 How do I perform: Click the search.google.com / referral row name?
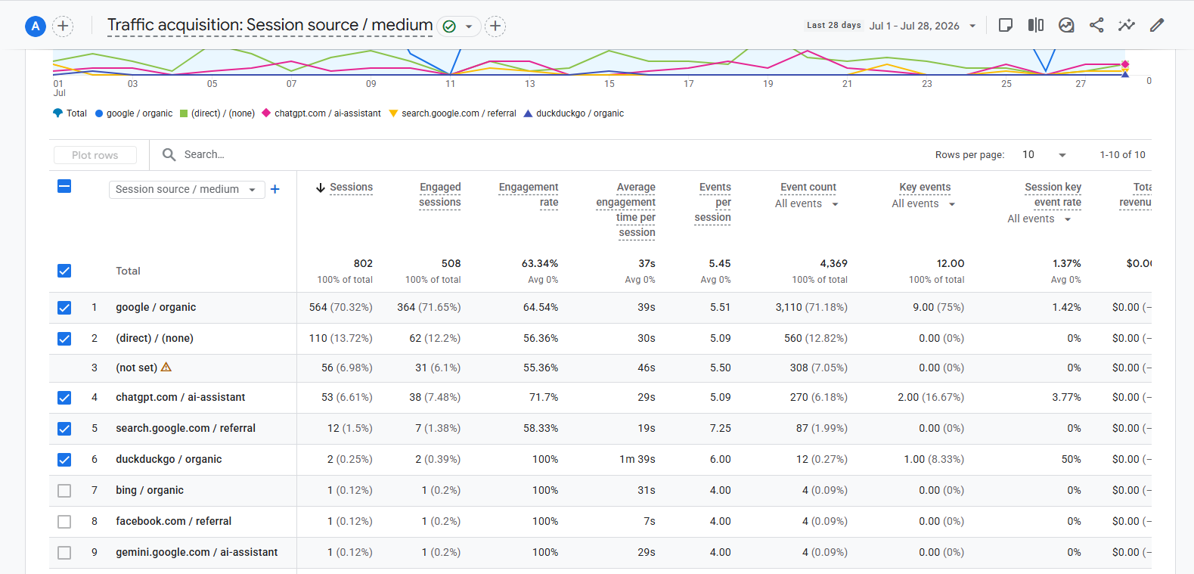coord(185,428)
